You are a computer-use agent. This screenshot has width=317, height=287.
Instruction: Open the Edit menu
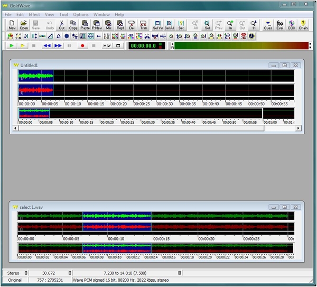(x=20, y=15)
